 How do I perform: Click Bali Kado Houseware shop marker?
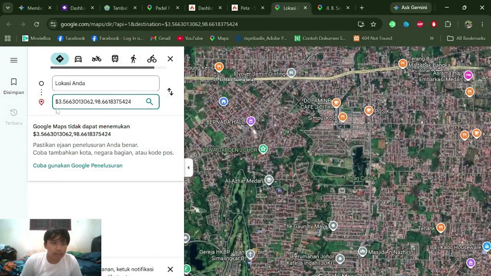coord(486,246)
